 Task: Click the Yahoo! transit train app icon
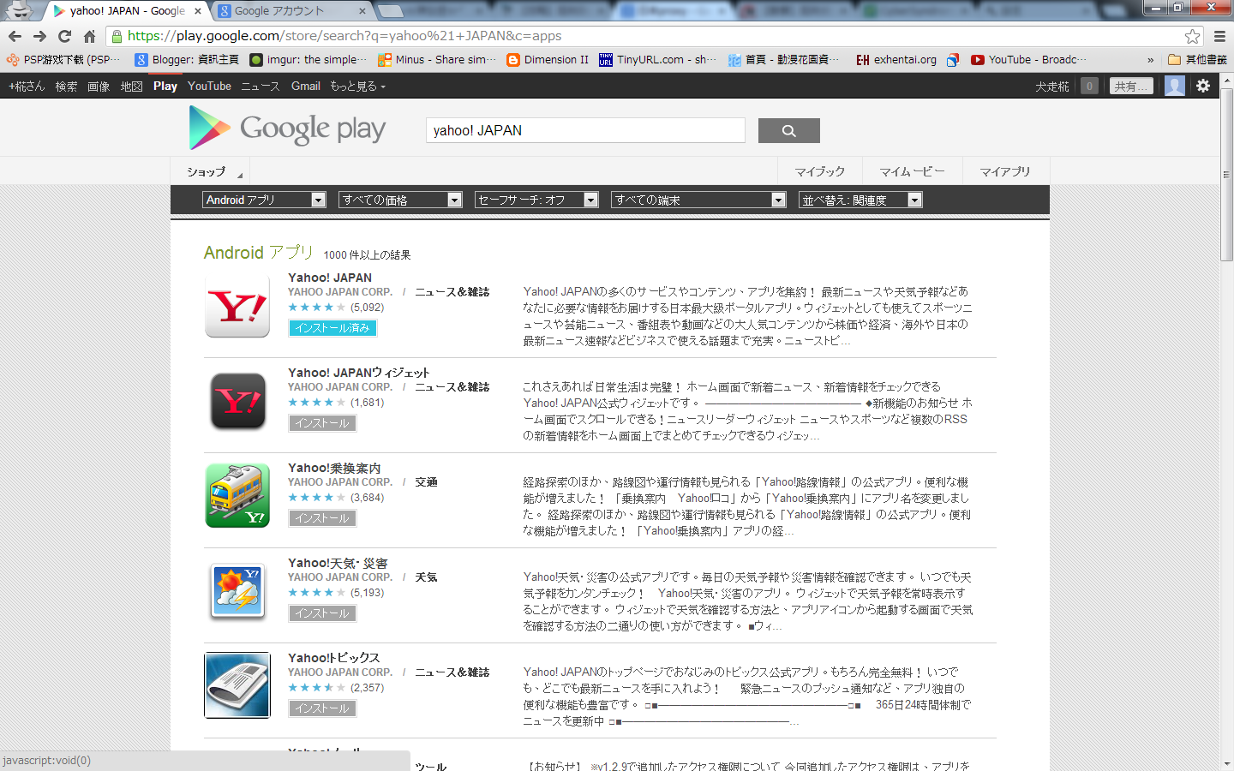pos(237,496)
